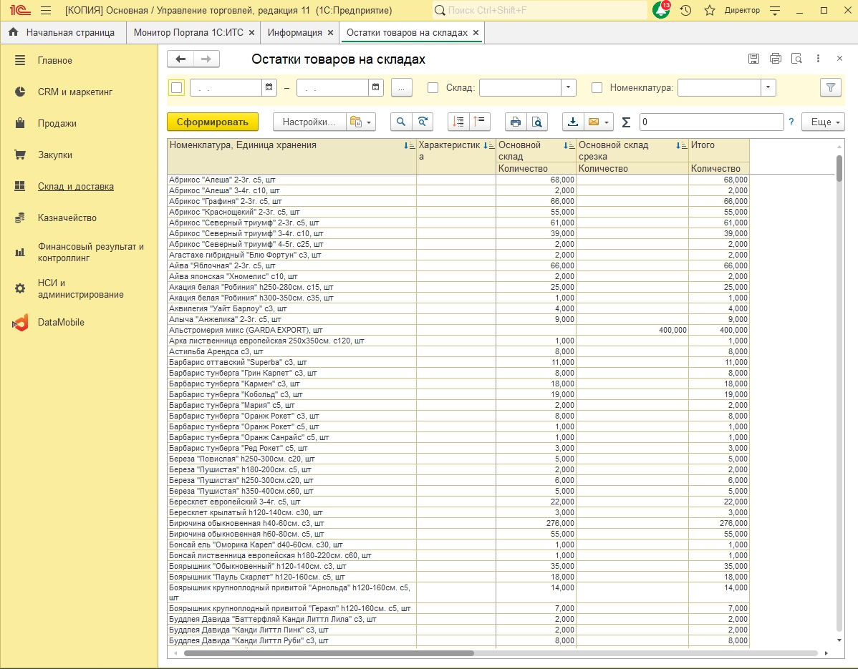This screenshot has height=669, width=858.
Task: Sort by Основной склад column icon
Action: [569, 145]
